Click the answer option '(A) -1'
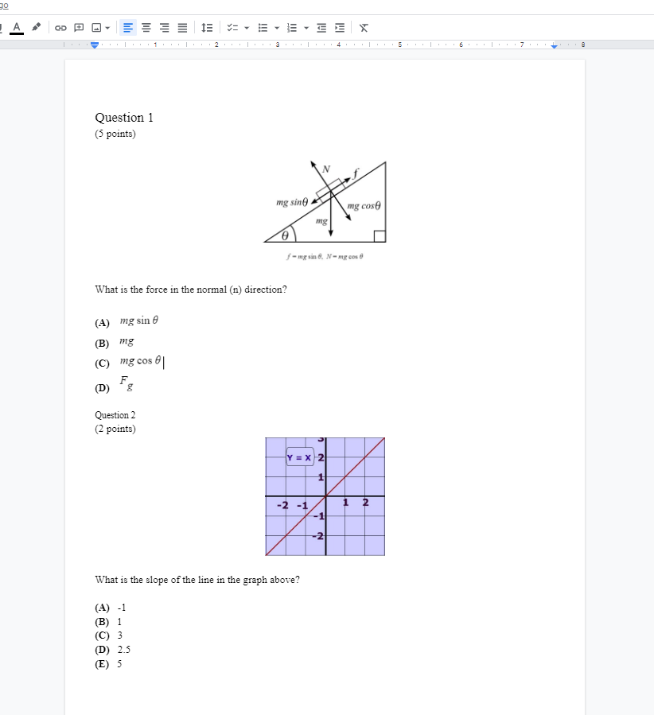654x715 pixels. pyautogui.click(x=111, y=608)
